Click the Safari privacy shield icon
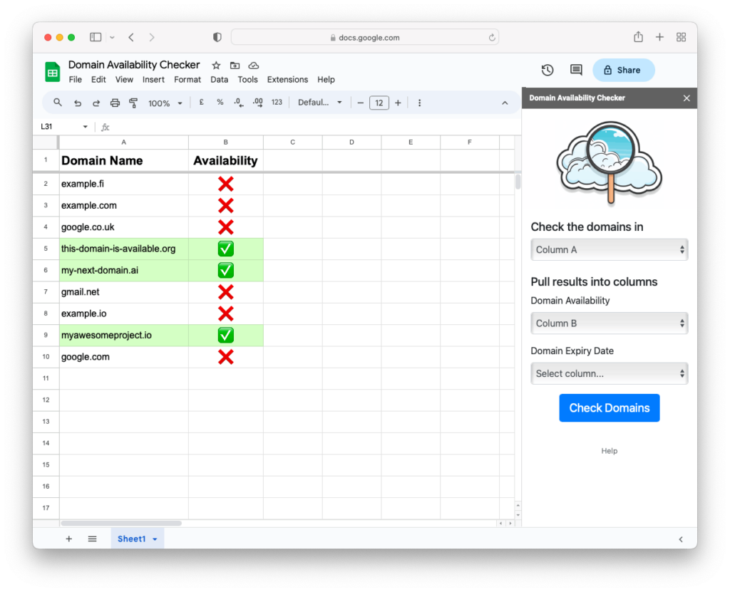The height and width of the screenshot is (592, 730). tap(217, 37)
